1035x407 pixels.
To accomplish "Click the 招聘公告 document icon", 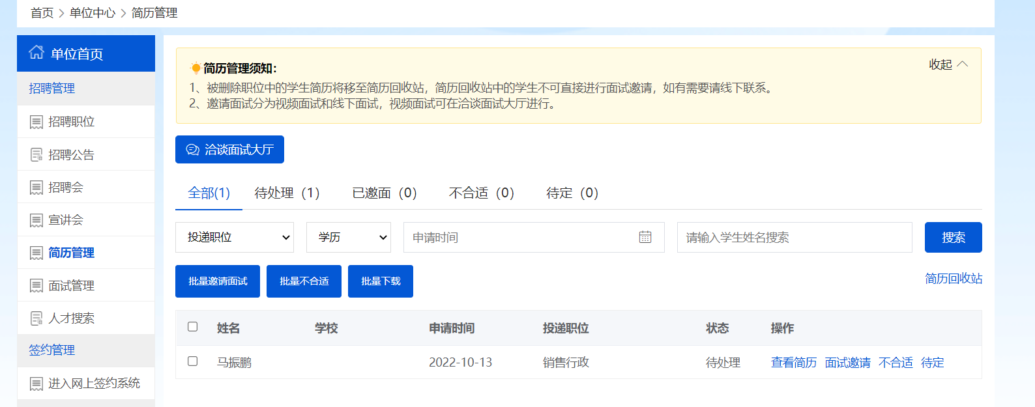I will (x=36, y=155).
